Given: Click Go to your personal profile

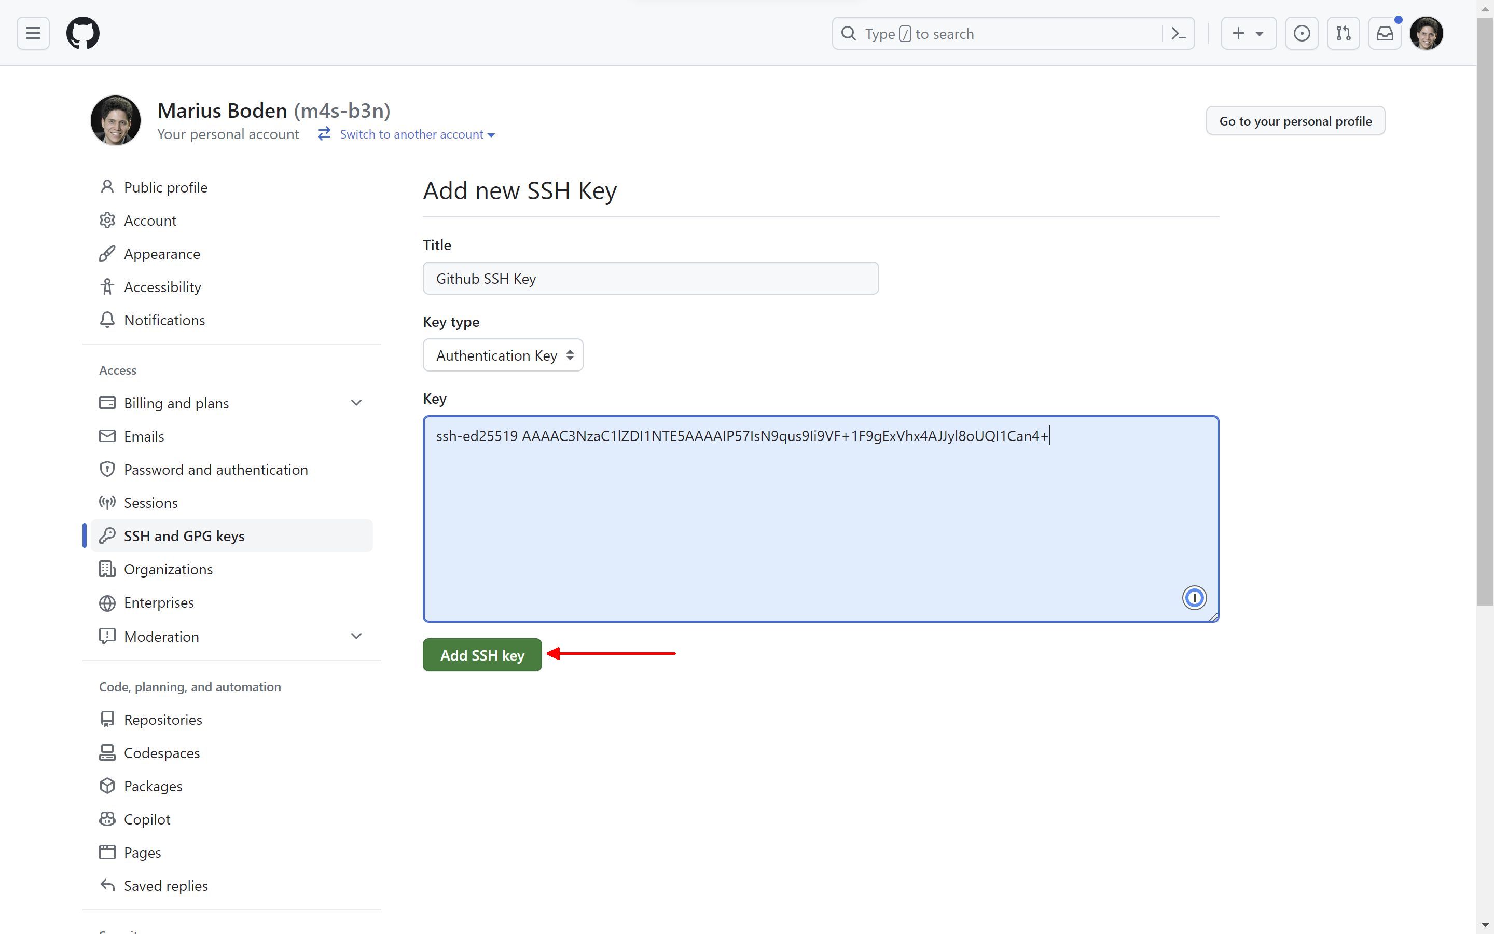Looking at the screenshot, I should pos(1295,121).
